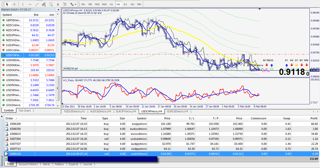This screenshot has height=168, width=320.
Task: Click the GOLDmicro up-arrow symbol icon
Action: click(x=3, y=105)
